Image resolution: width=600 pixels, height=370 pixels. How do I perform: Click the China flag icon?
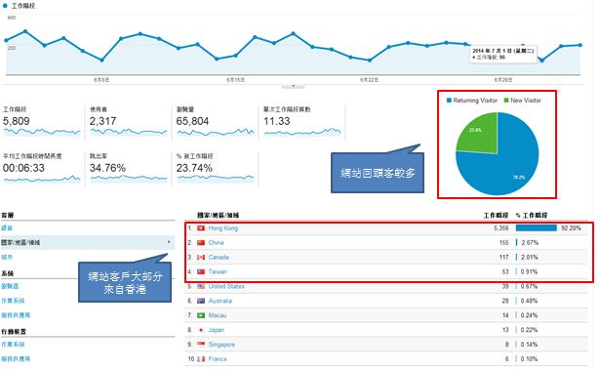coord(201,243)
